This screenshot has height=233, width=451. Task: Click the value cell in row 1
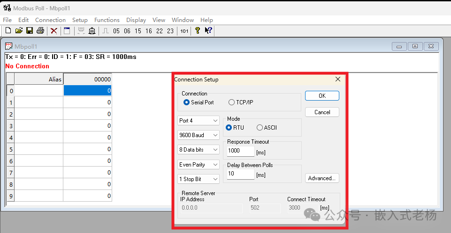(x=87, y=102)
